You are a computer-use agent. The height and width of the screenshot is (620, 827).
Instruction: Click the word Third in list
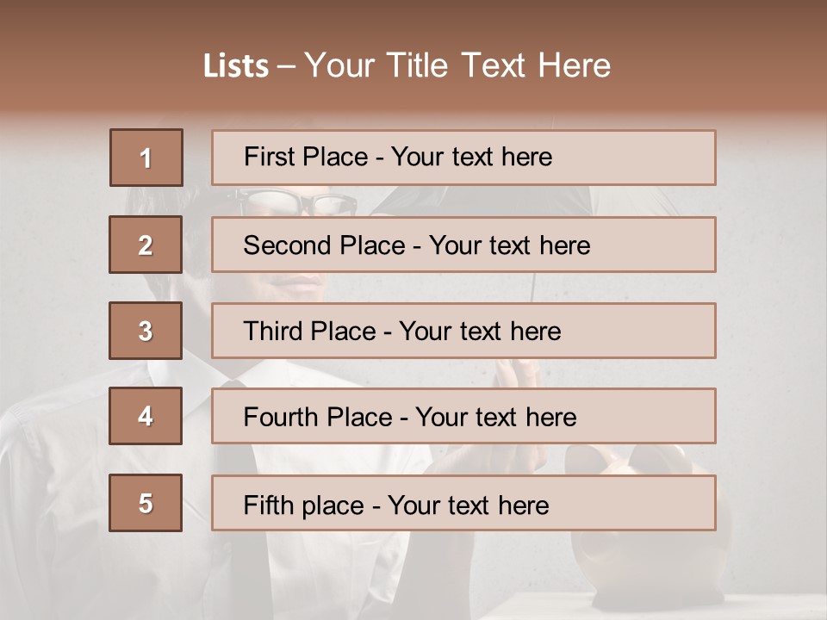point(273,331)
